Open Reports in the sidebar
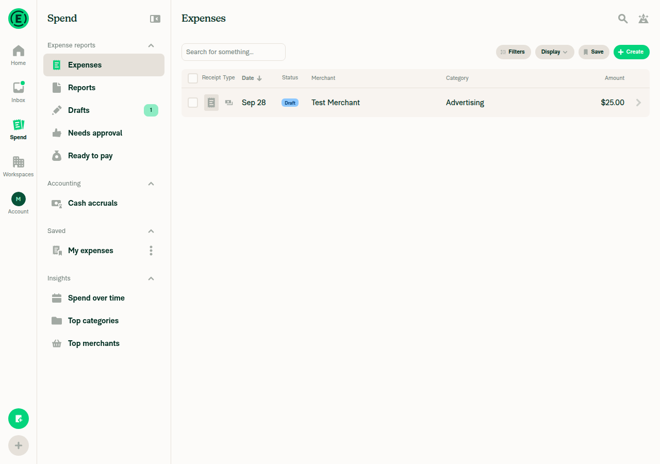Image resolution: width=660 pixels, height=464 pixels. (104, 88)
